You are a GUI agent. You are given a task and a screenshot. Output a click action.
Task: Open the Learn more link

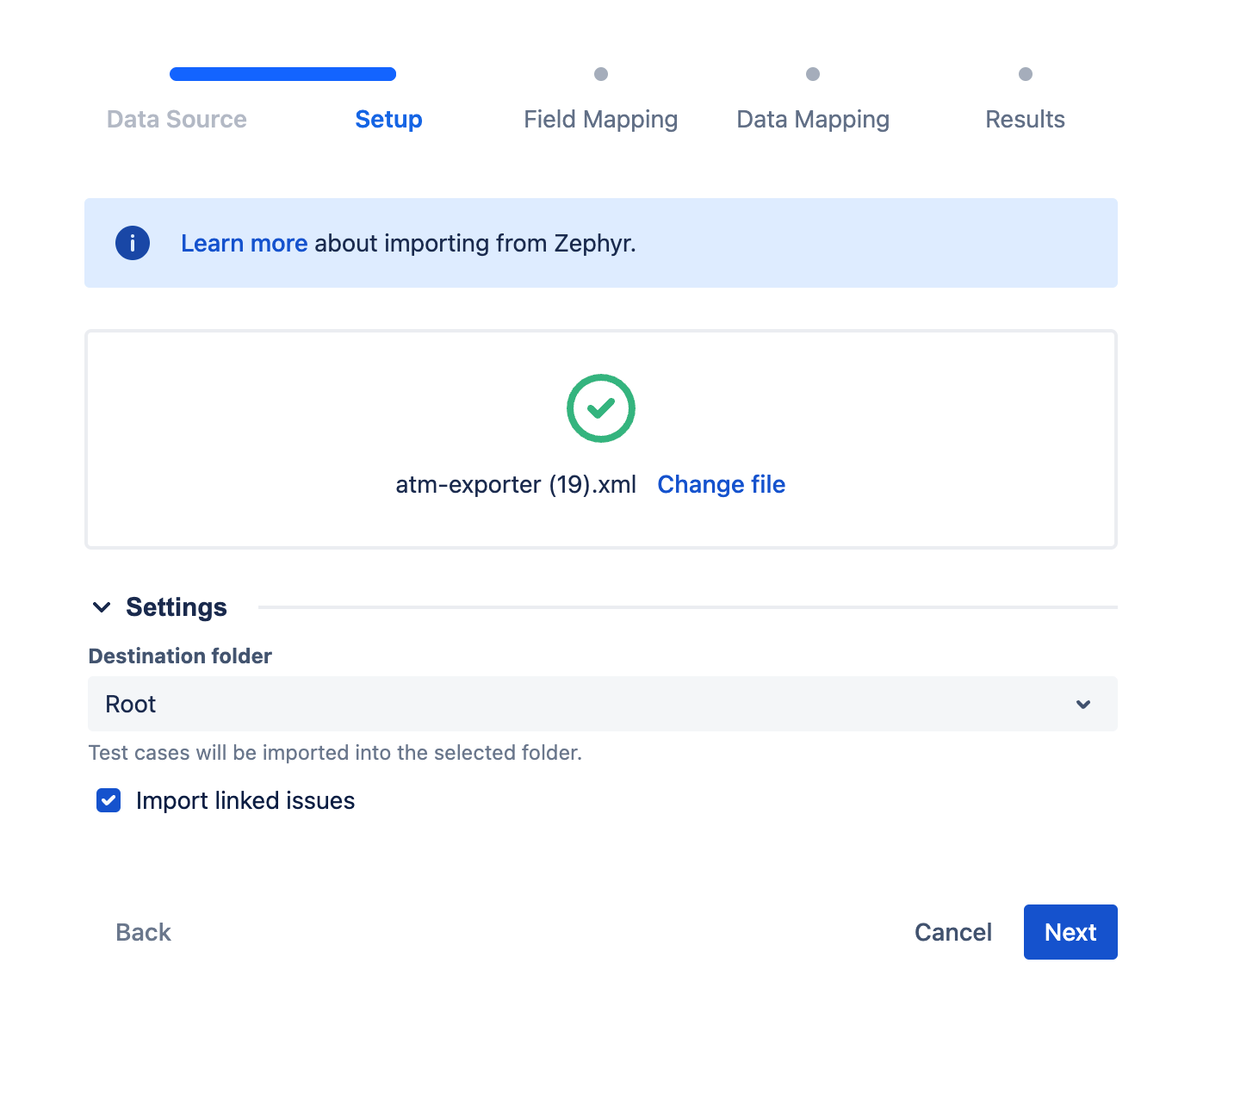(244, 243)
